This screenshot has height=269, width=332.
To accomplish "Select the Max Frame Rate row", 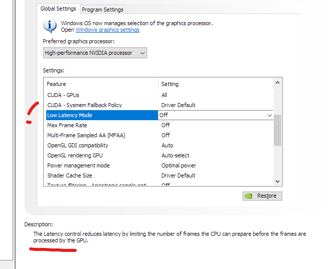I will (x=160, y=125).
